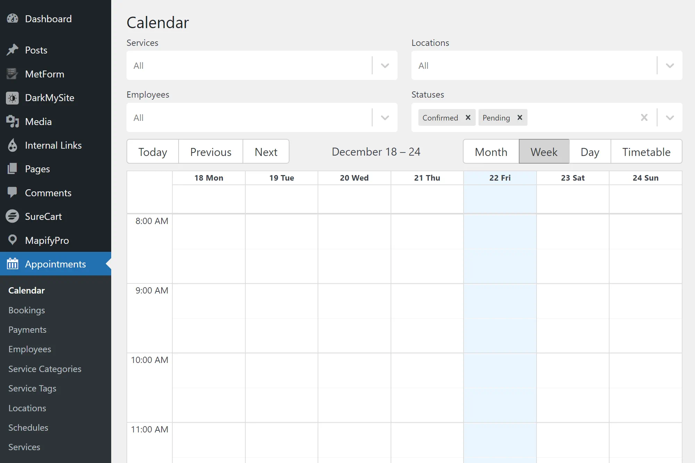Open the Locations dropdown

point(670,65)
